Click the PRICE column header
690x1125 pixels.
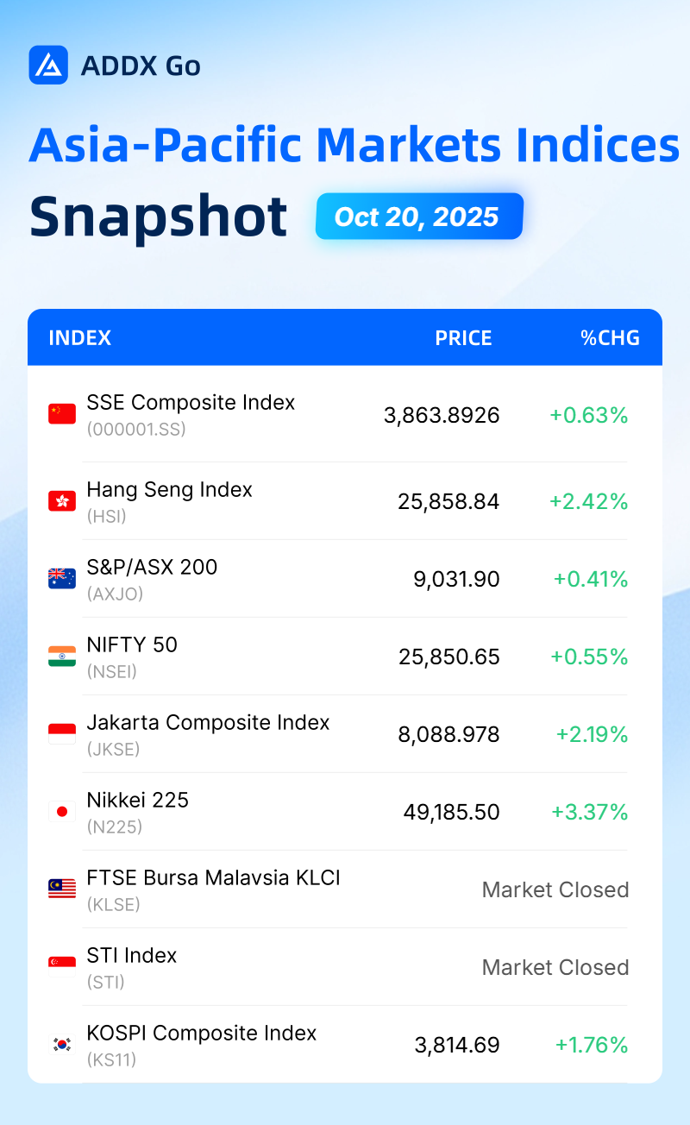pyautogui.click(x=463, y=337)
